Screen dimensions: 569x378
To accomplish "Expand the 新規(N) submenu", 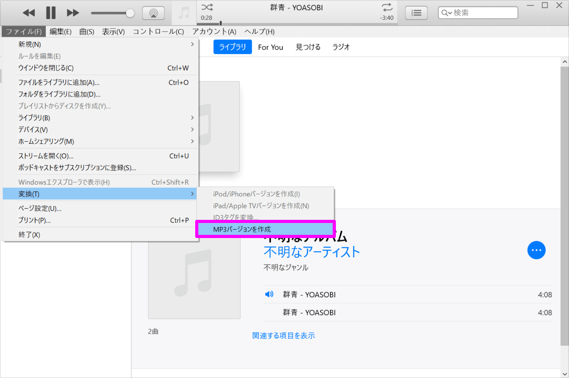I will click(x=100, y=44).
